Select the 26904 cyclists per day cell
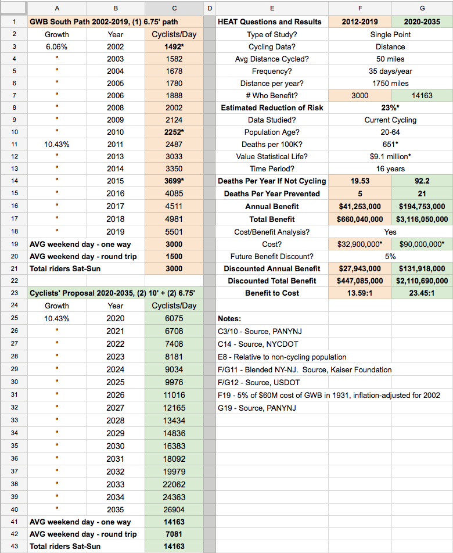 coord(174,509)
